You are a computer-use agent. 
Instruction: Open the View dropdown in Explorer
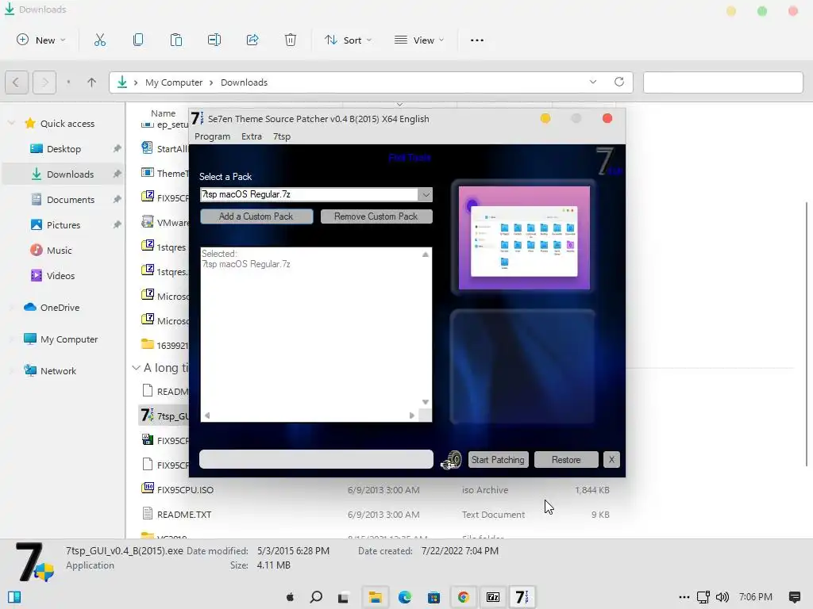[419, 40]
